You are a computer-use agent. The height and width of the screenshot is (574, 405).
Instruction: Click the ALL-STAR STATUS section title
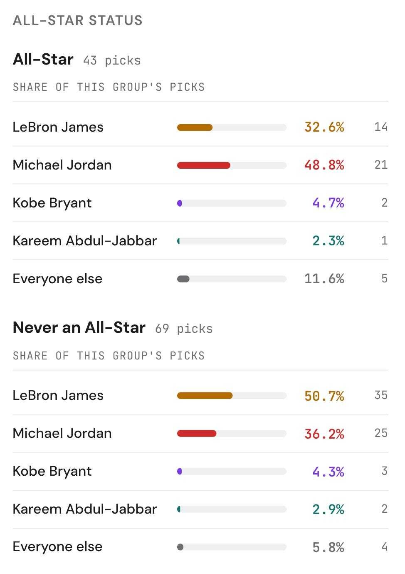coord(78,20)
